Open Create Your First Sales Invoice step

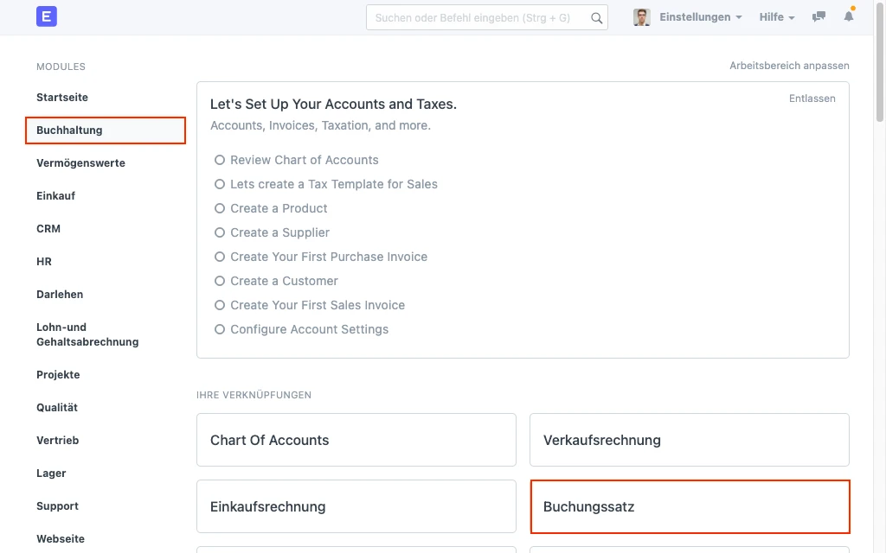(x=317, y=305)
